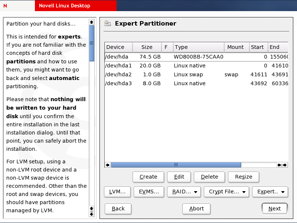Click the Expert Partitioner disk icon
This screenshot has height=223, width=297.
108,23
